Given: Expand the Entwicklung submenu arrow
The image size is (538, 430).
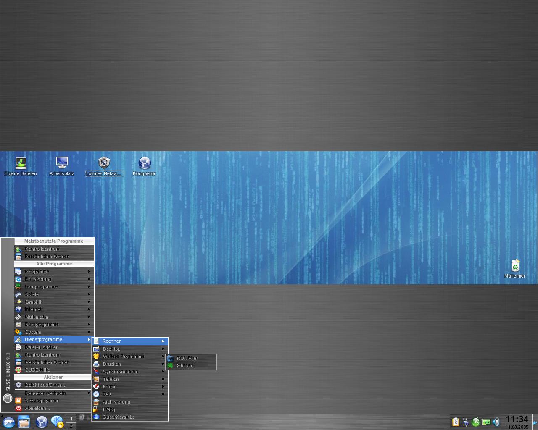Looking at the screenshot, I should click(x=89, y=279).
